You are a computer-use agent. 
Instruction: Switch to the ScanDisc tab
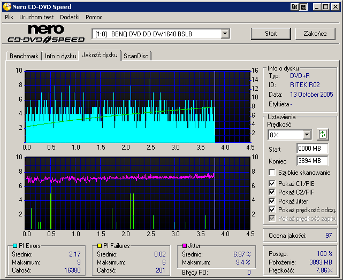pyautogui.click(x=136, y=56)
